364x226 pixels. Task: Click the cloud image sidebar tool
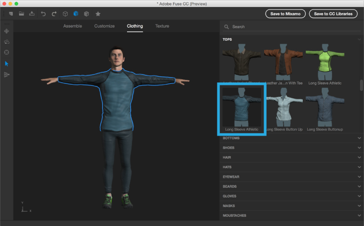click(x=7, y=42)
